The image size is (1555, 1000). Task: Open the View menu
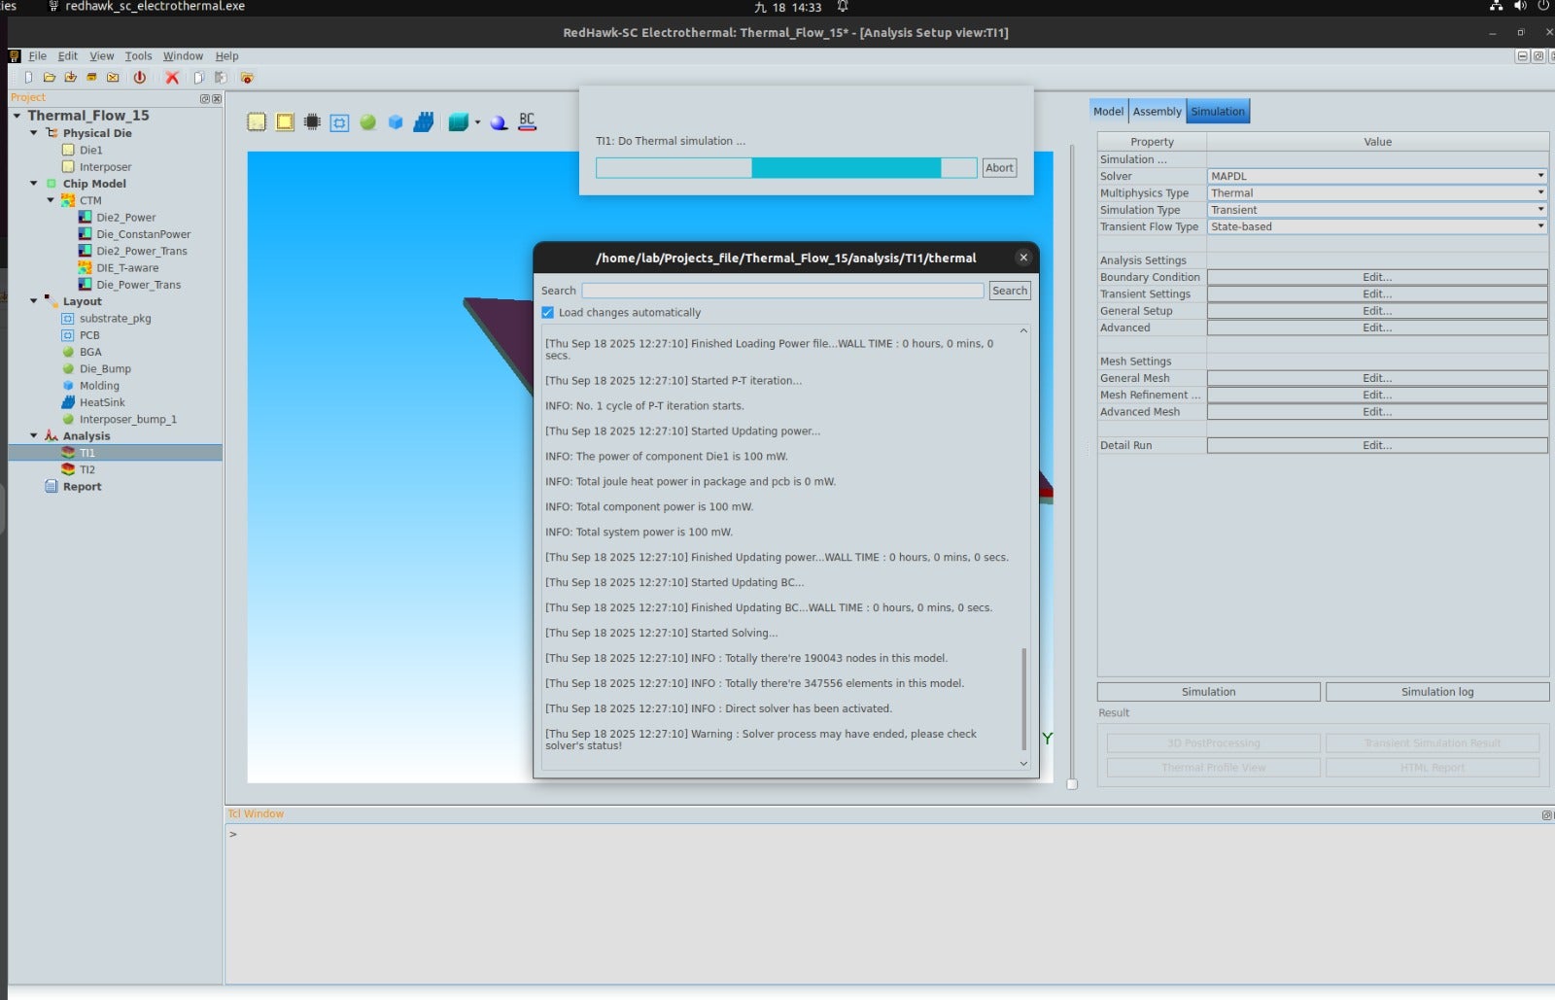click(x=101, y=56)
